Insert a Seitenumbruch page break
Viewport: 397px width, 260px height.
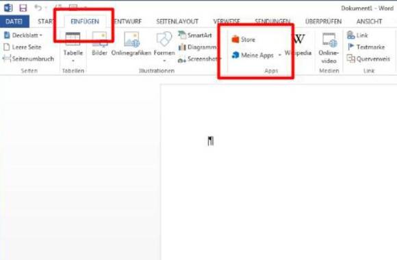tap(28, 59)
